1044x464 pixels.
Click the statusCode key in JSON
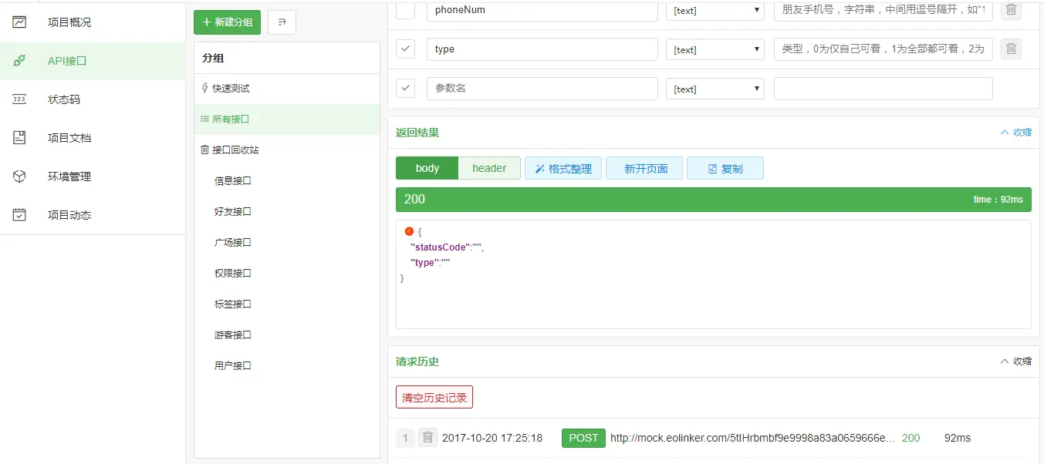point(441,247)
